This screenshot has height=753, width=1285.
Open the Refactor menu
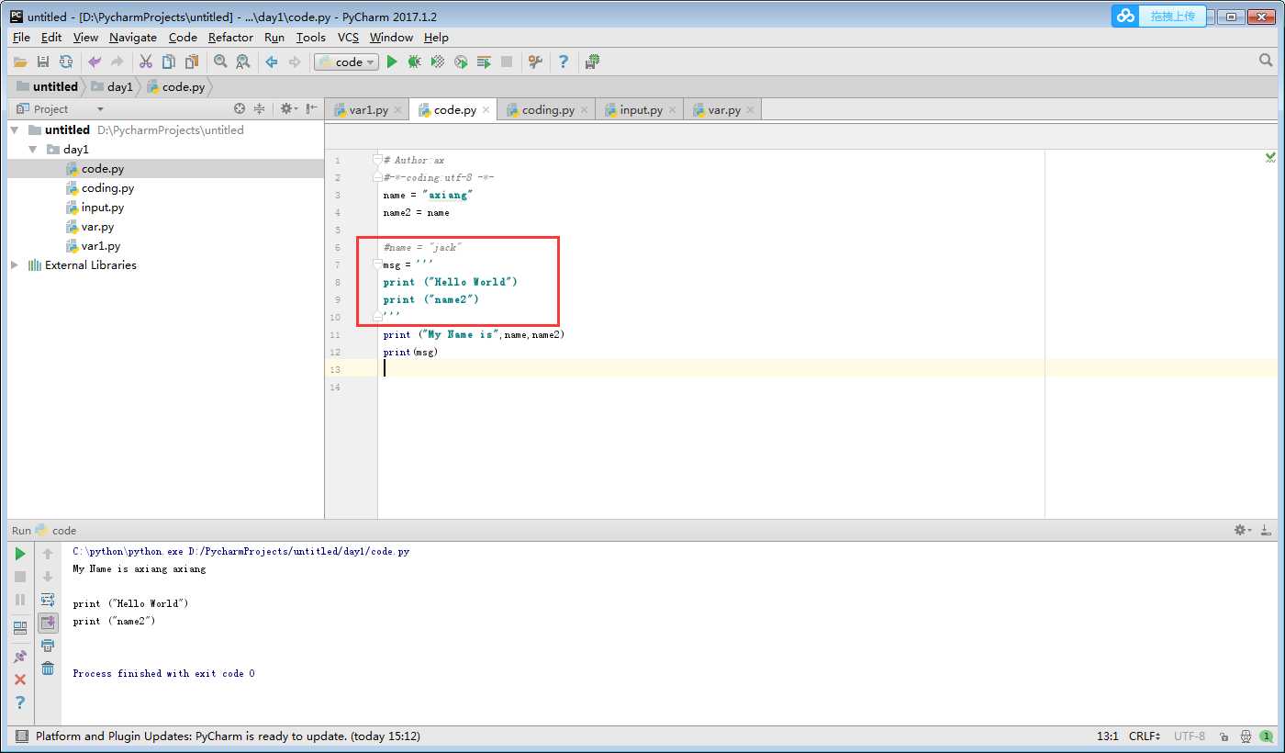click(230, 37)
